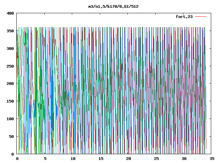Image resolution: width=218 pixels, height=163 pixels.
Task: Click y-axis label 100
Action: pos(10,119)
